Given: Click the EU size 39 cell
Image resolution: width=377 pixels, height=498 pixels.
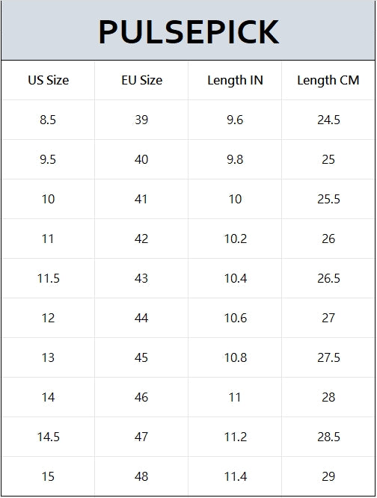Looking at the screenshot, I should coord(141,120).
